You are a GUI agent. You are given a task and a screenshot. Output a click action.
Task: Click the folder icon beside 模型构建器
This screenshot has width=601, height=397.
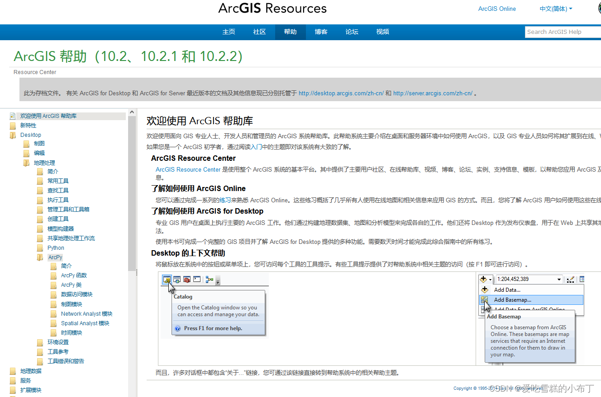point(40,229)
